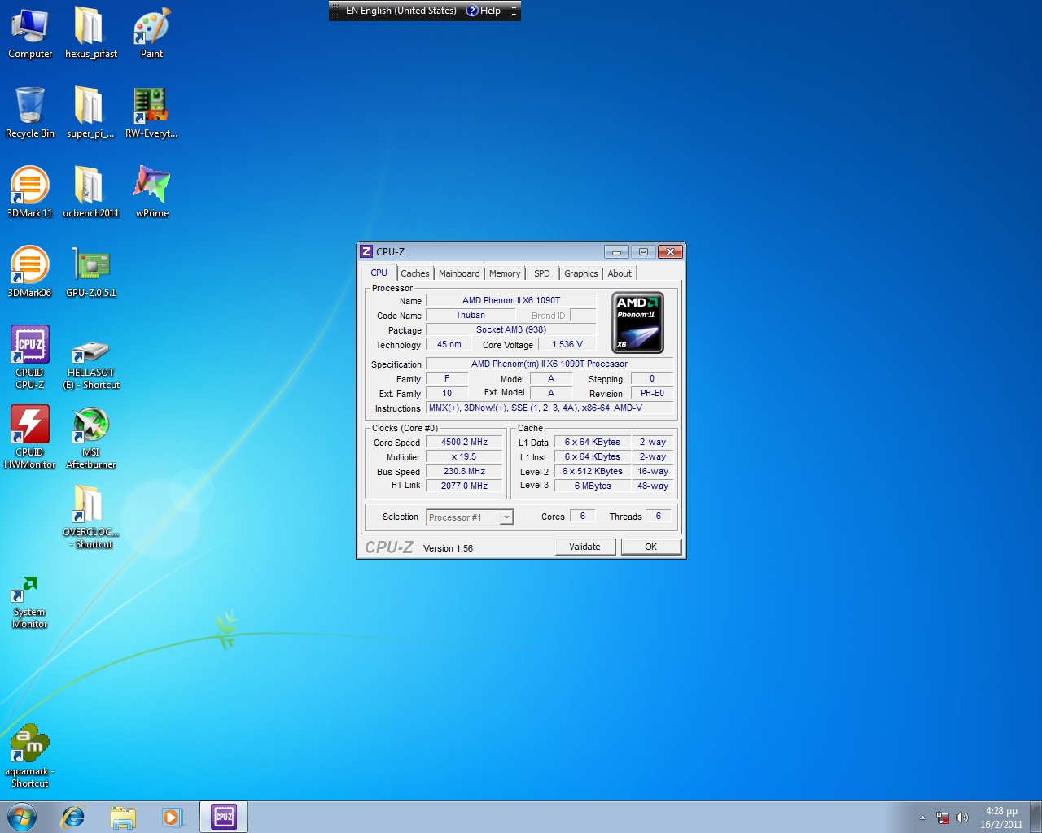Screen dimensions: 1042x833
Task: Click the Validate button
Action: 585,547
